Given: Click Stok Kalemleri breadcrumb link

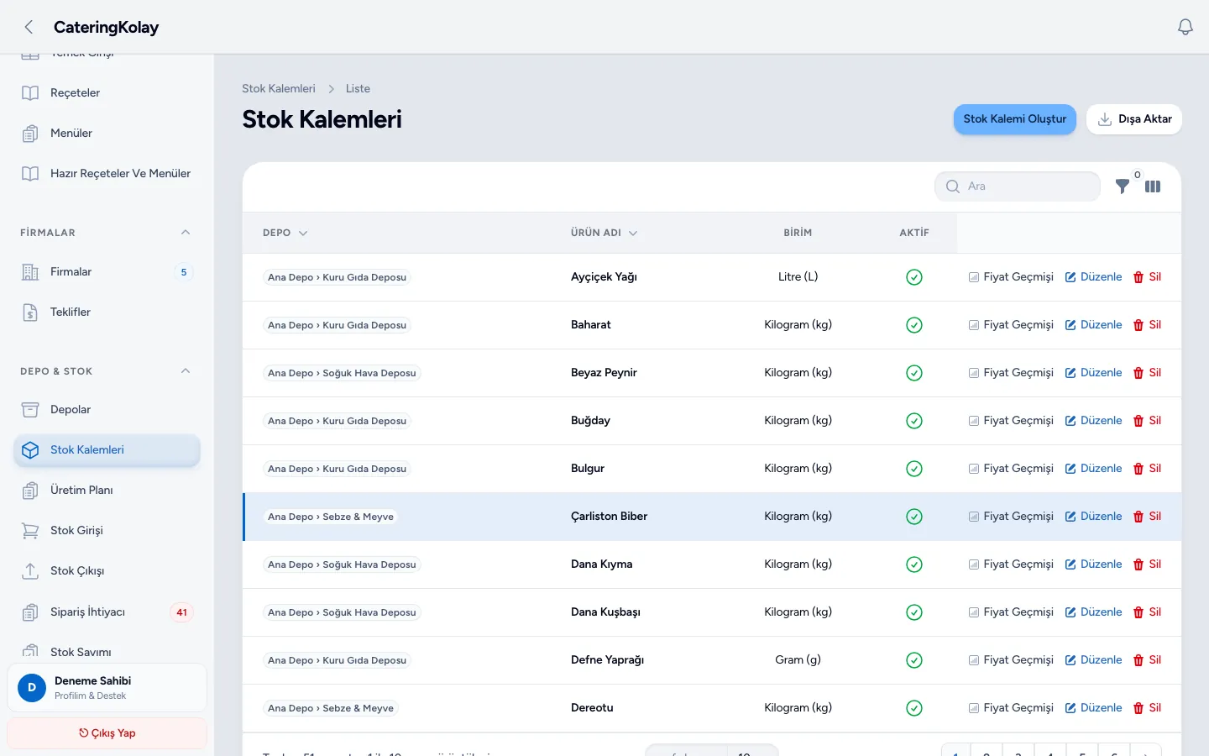Looking at the screenshot, I should coord(279,88).
